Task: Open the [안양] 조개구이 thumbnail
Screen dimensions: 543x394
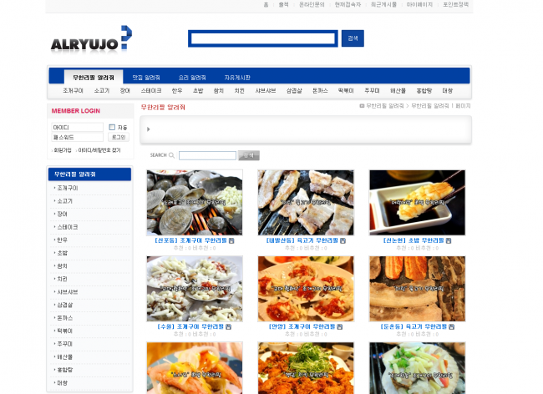Action: 306,289
